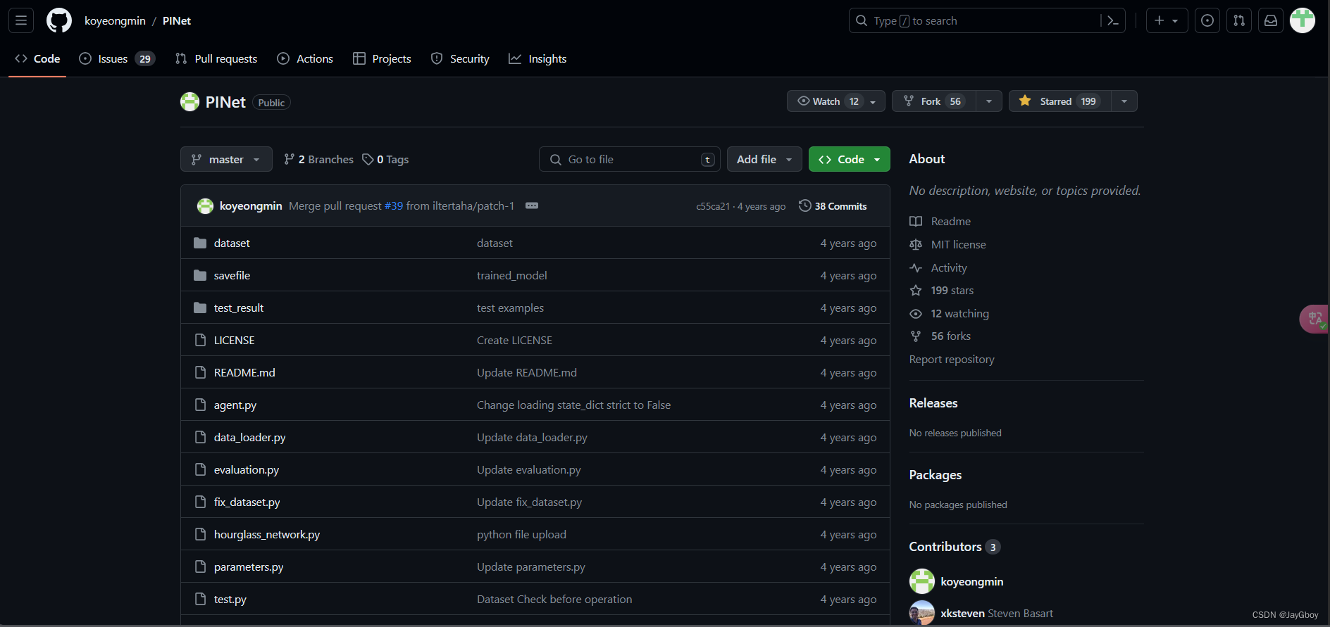Open pull request #39 link
Image resolution: width=1330 pixels, height=627 pixels.
[x=394, y=205]
